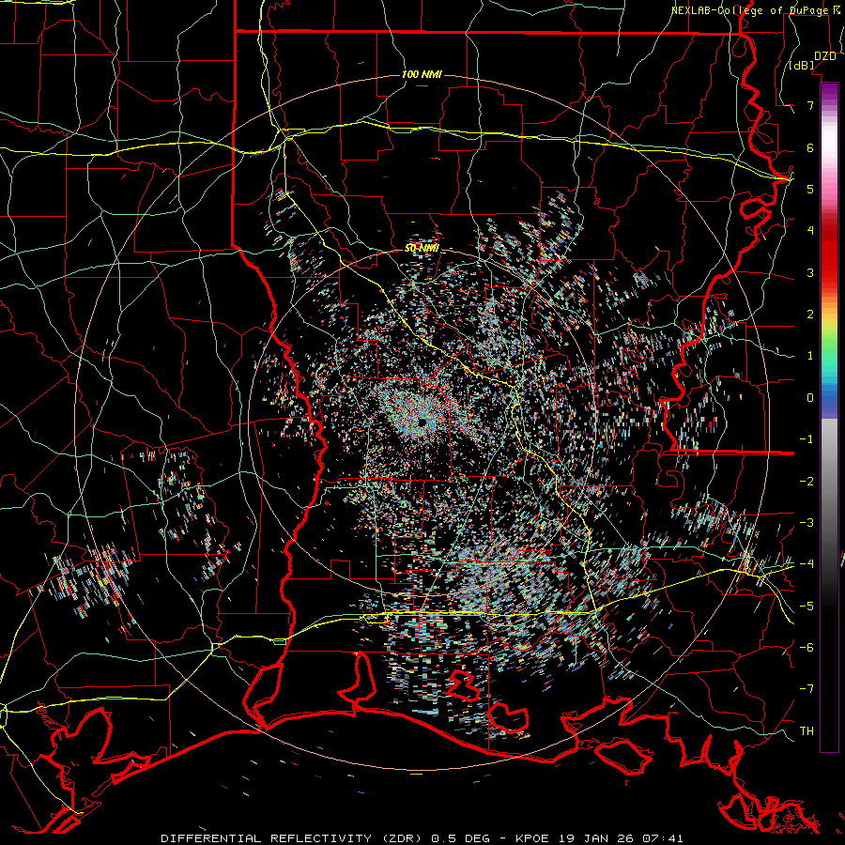Click the 2 value on the color scale
The image size is (845, 845).
click(x=810, y=315)
